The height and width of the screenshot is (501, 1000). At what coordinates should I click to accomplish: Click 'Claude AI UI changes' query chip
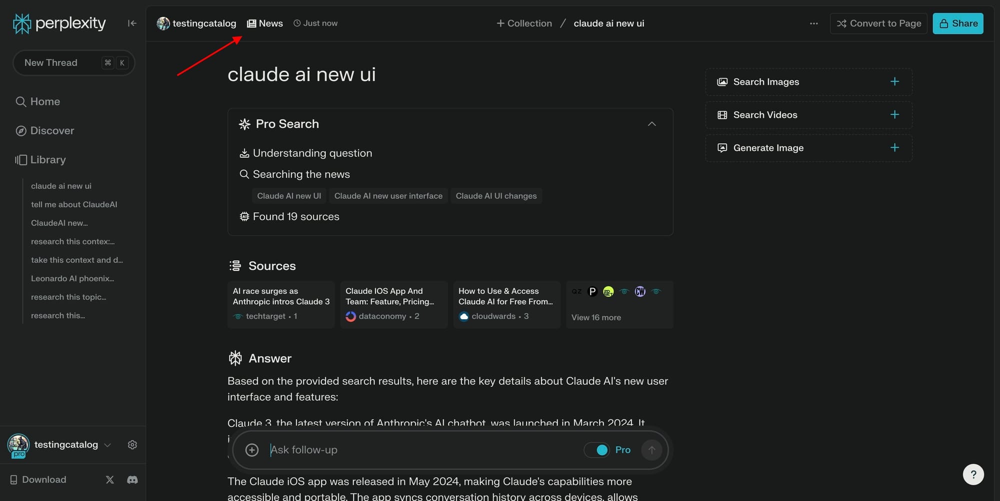[x=496, y=196]
